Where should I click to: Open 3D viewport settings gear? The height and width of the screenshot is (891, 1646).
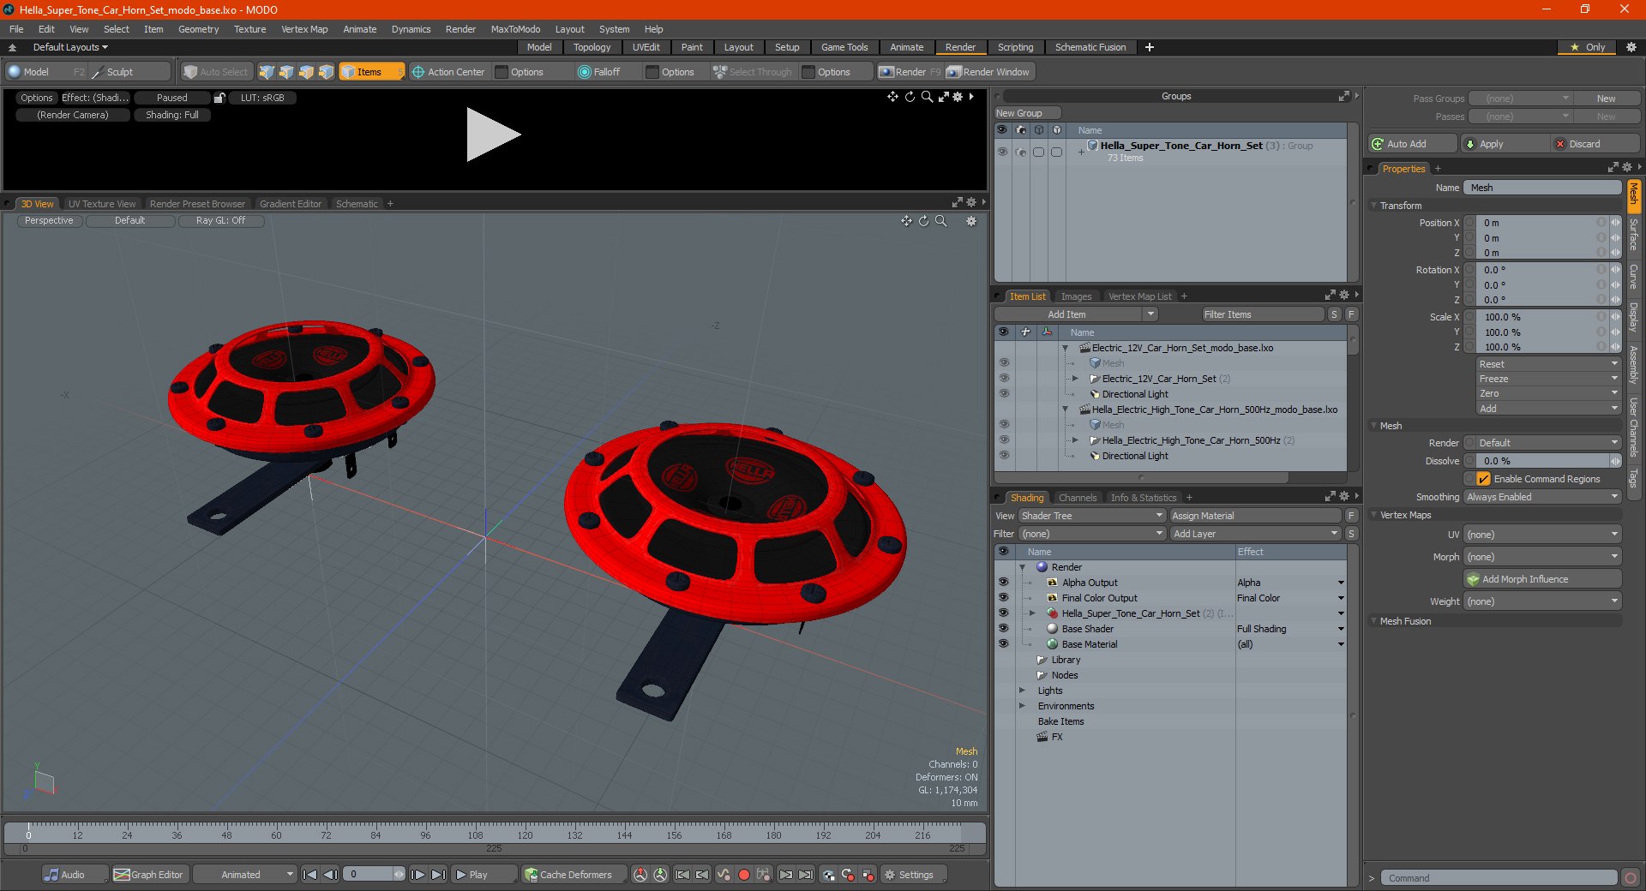(x=971, y=221)
